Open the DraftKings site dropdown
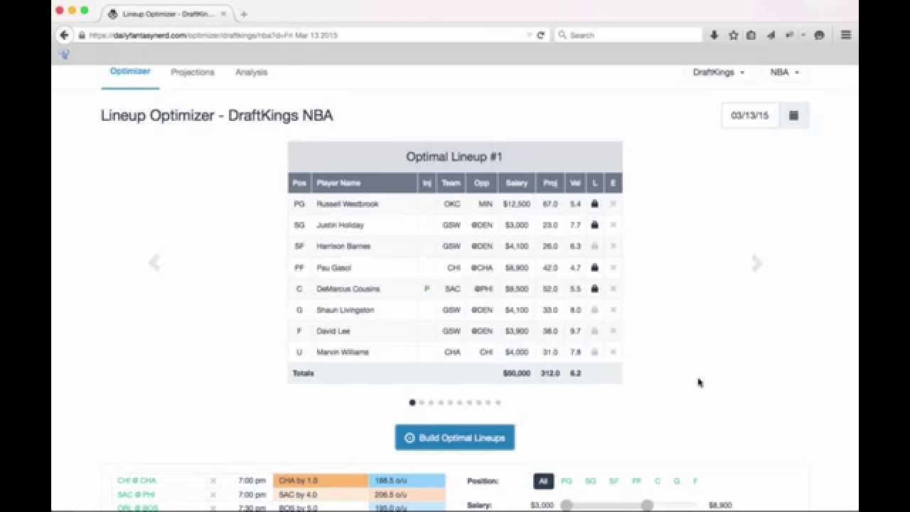910x512 pixels. tap(718, 73)
